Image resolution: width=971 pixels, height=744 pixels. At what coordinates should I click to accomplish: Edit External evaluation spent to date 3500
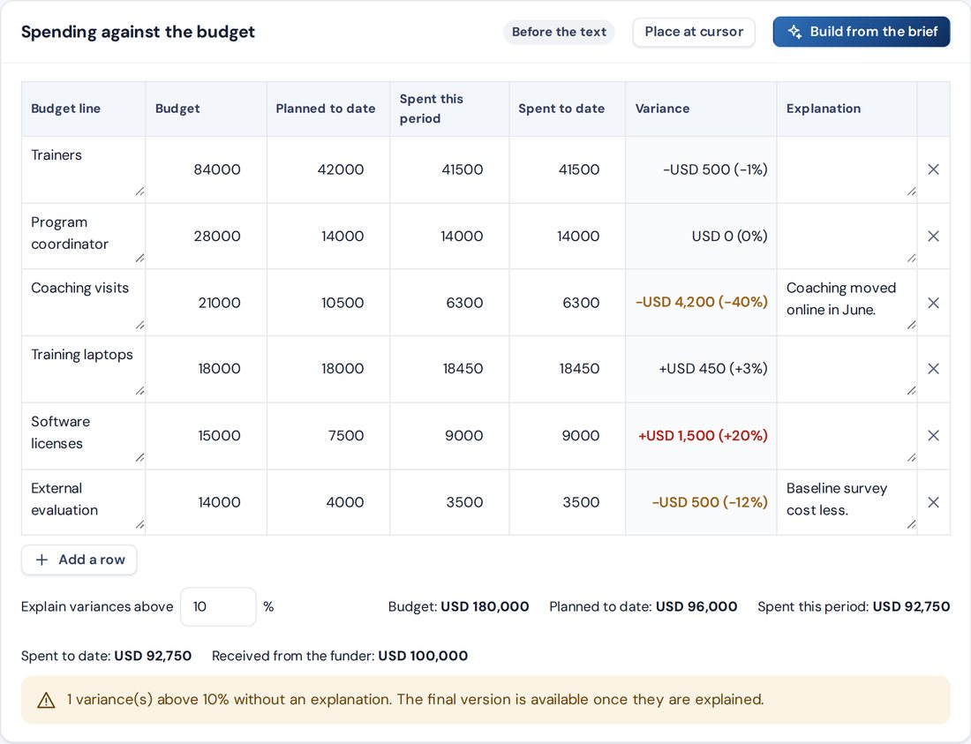click(568, 502)
